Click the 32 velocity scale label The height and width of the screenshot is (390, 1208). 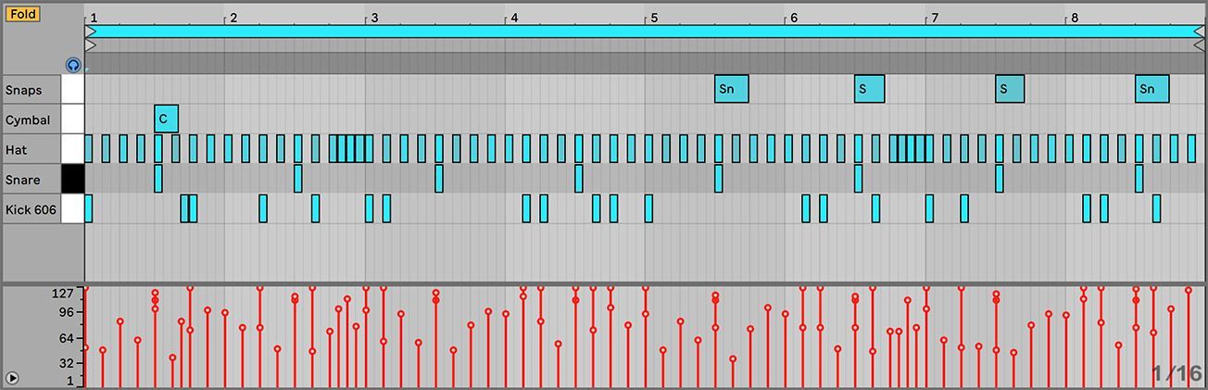pyautogui.click(x=65, y=364)
